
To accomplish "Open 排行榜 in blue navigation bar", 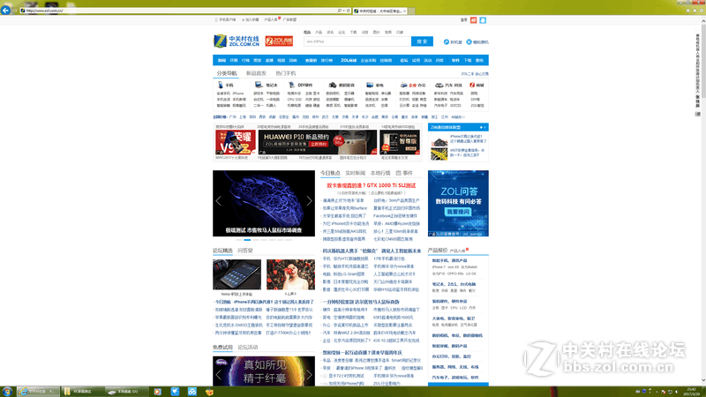I will pos(327,60).
